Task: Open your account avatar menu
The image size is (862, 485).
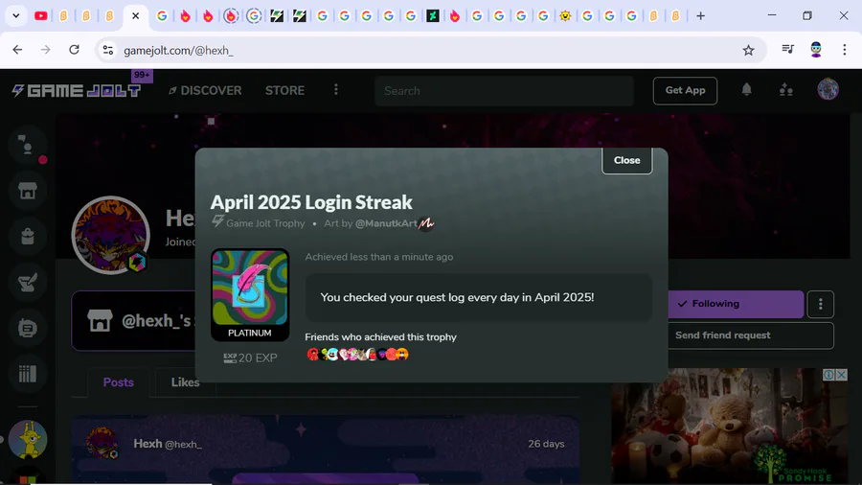Action: point(828,89)
